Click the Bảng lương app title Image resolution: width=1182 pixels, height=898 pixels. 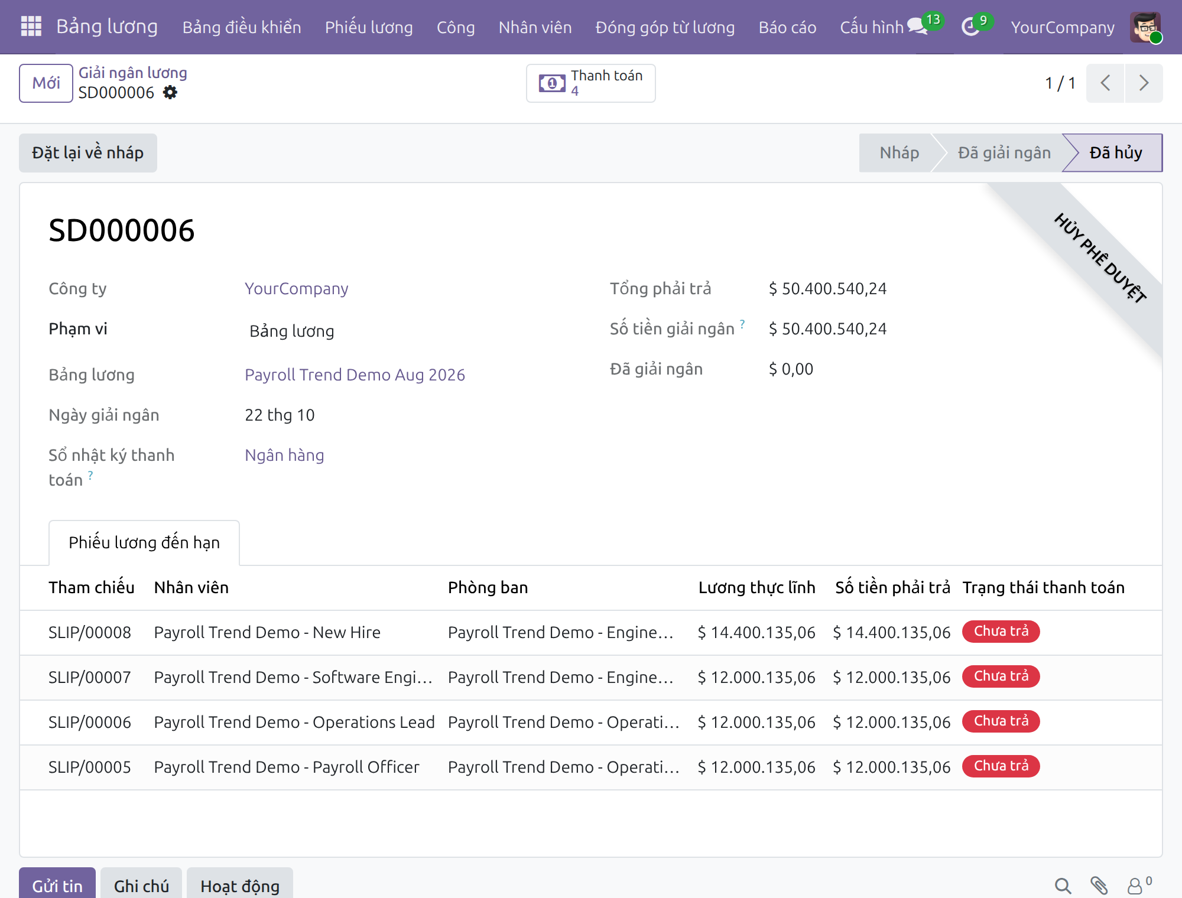point(107,27)
